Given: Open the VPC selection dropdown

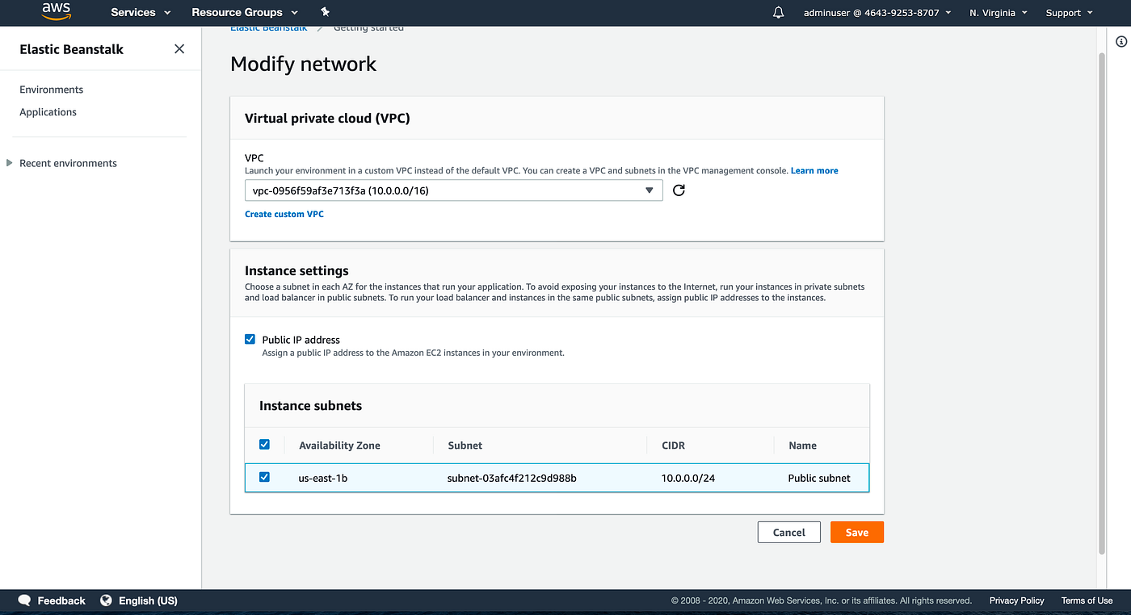Looking at the screenshot, I should tap(453, 190).
